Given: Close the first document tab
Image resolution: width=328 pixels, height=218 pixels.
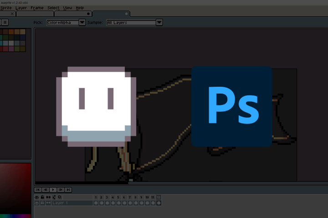Looking at the screenshot, I should pos(12,14).
